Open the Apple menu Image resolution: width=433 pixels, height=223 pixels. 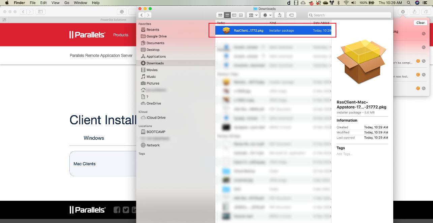[6, 3]
